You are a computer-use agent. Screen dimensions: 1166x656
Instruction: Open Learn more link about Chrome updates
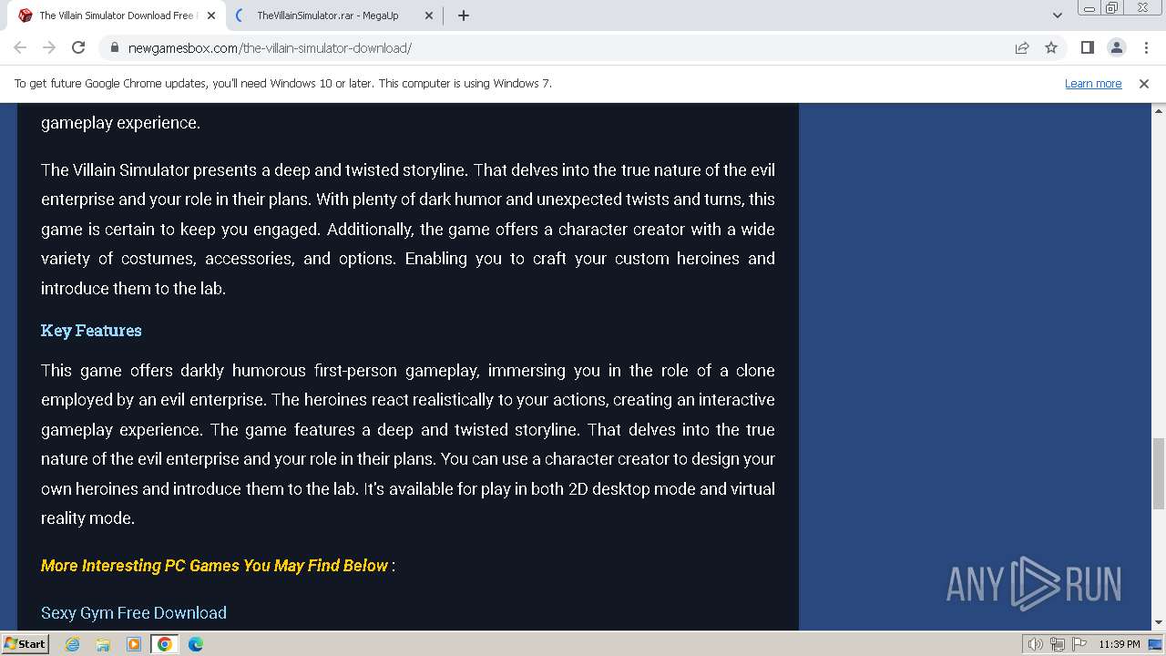[x=1093, y=83]
